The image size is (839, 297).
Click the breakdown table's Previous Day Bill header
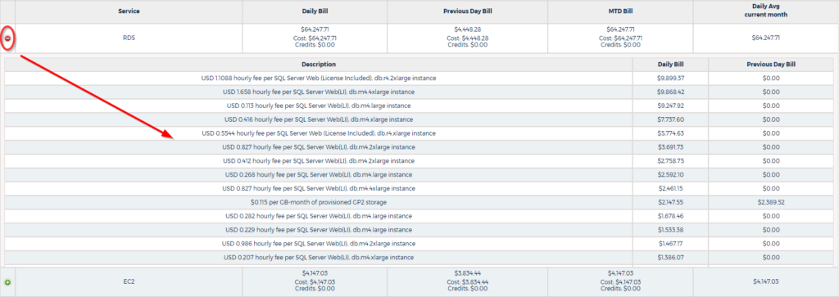click(771, 64)
